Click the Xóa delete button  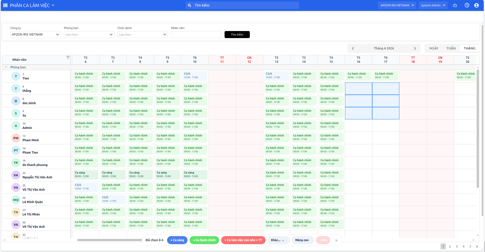click(323, 240)
